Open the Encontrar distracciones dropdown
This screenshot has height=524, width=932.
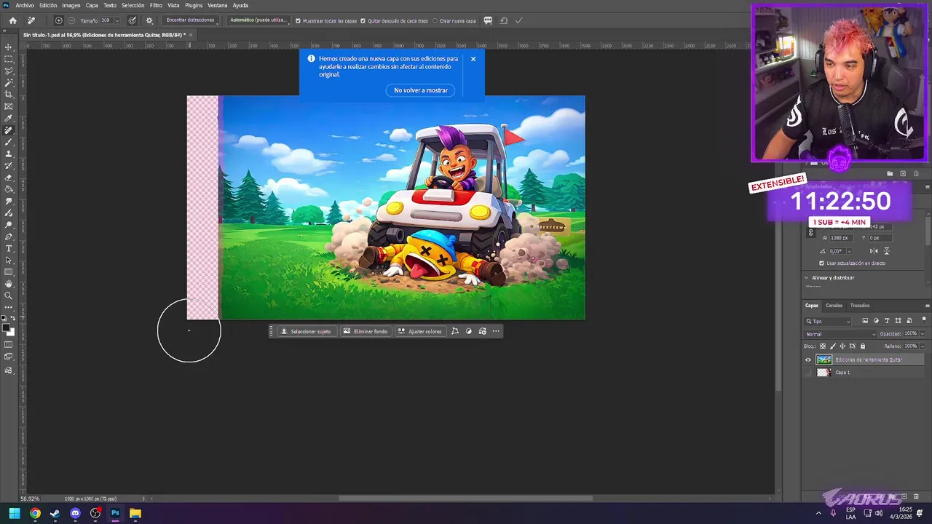point(191,20)
